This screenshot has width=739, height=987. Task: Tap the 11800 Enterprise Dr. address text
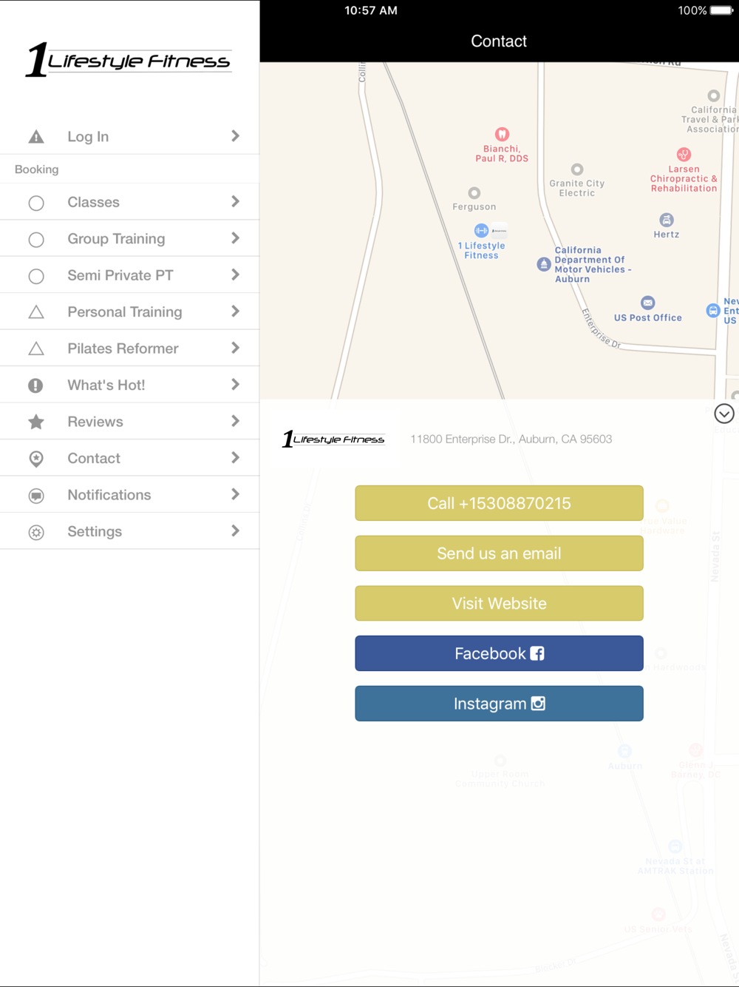pyautogui.click(x=511, y=439)
